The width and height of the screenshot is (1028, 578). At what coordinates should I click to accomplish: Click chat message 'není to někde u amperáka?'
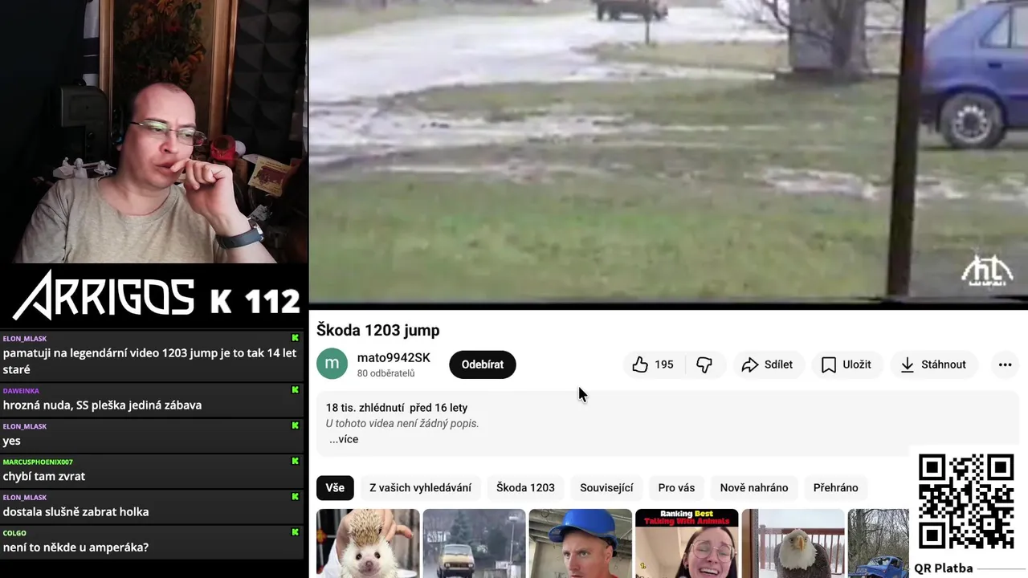coord(75,547)
